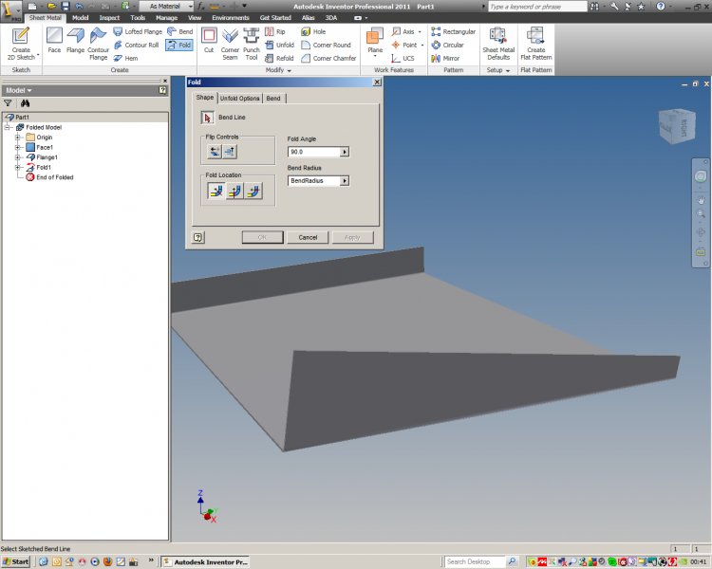Click the Windows Start button
The image size is (712, 569).
tap(16, 561)
